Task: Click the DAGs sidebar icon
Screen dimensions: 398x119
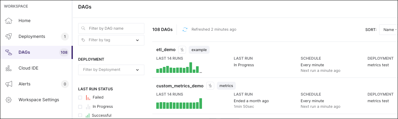Action: coord(9,52)
